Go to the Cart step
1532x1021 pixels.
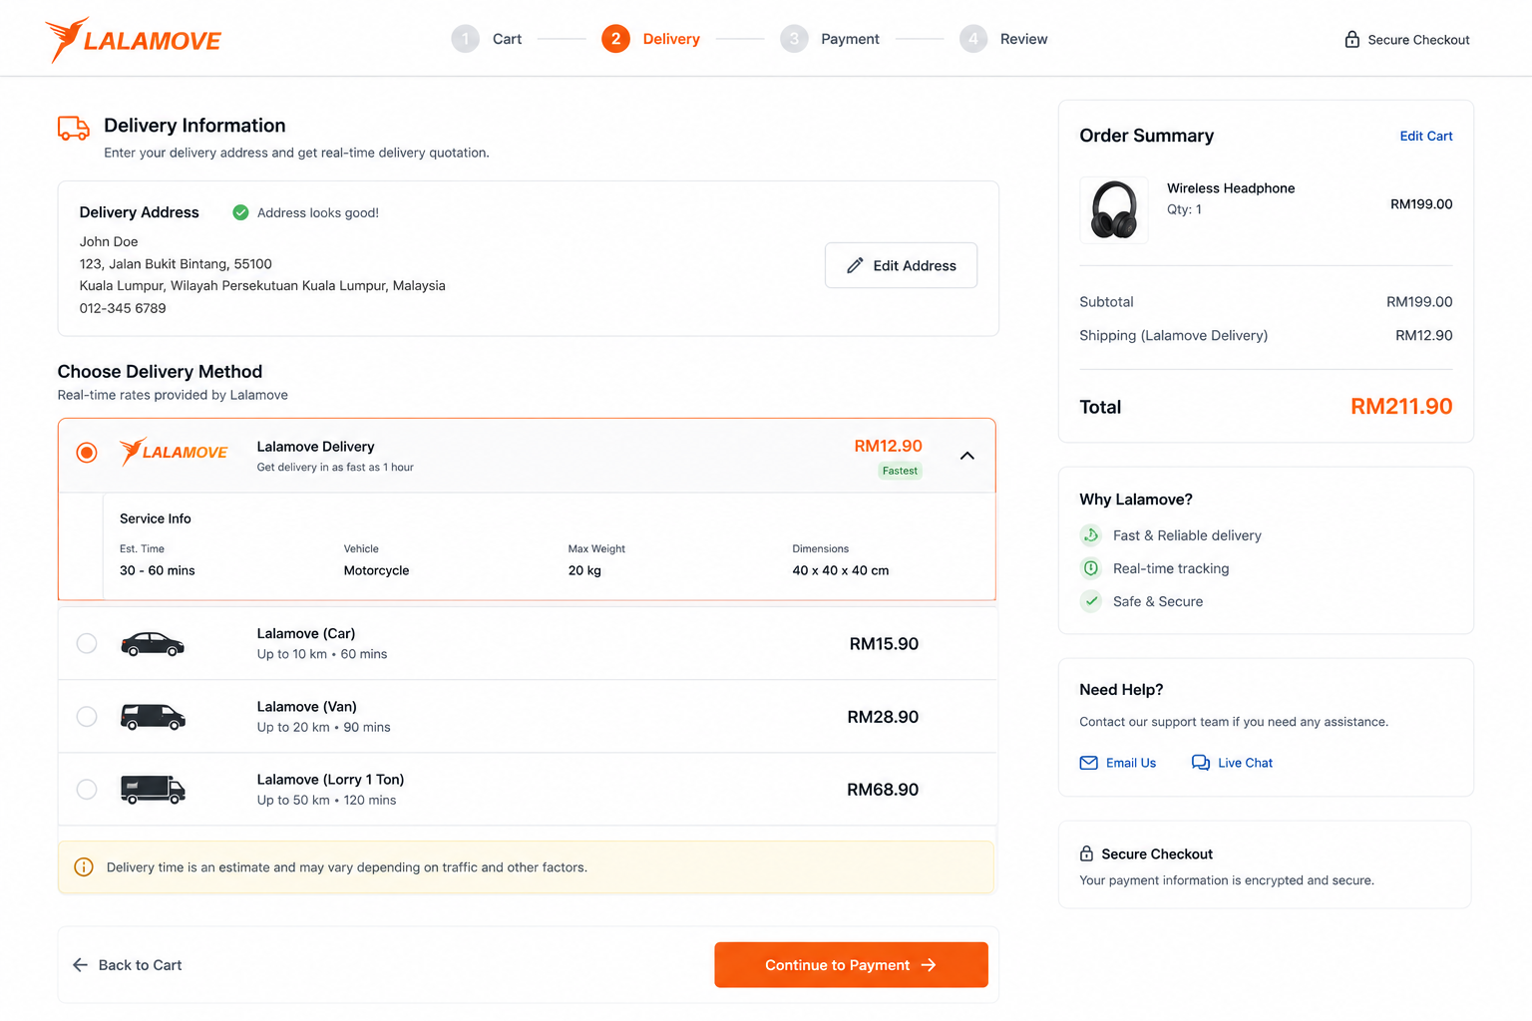487,39
